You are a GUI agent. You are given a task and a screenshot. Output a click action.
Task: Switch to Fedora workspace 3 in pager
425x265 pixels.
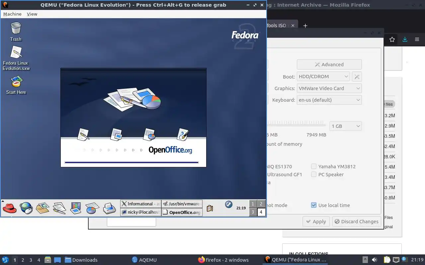(253, 212)
